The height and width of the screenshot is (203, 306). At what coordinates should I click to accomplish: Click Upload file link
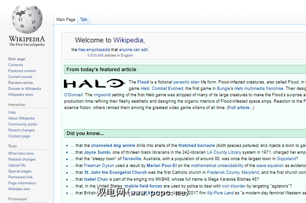[17, 165]
